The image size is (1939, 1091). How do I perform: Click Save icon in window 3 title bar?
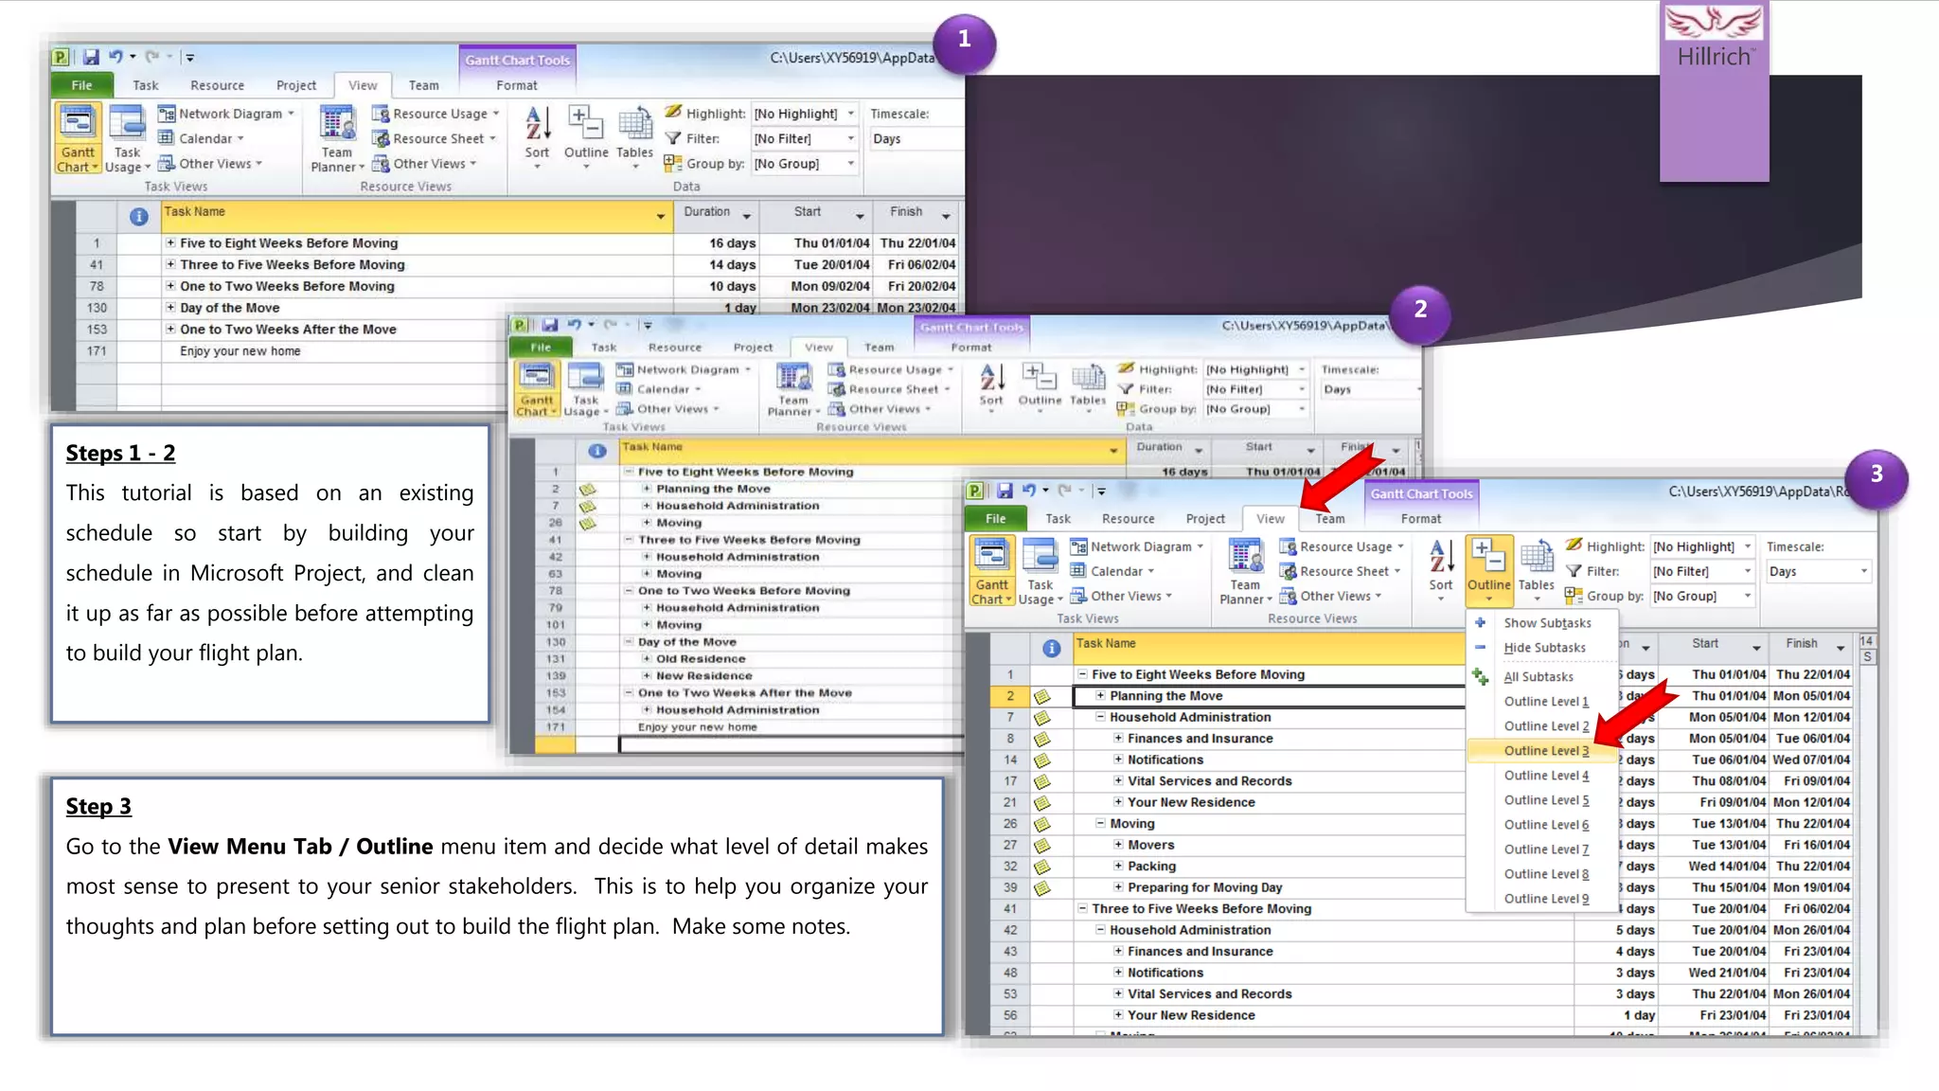[x=1005, y=491]
